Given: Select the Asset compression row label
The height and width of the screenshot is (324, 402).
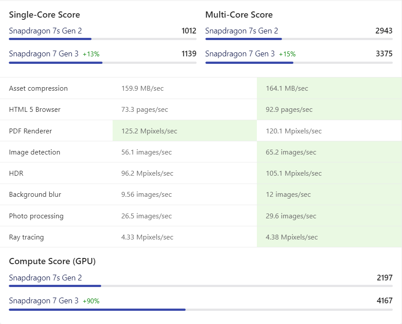Looking at the screenshot, I should click(x=38, y=88).
